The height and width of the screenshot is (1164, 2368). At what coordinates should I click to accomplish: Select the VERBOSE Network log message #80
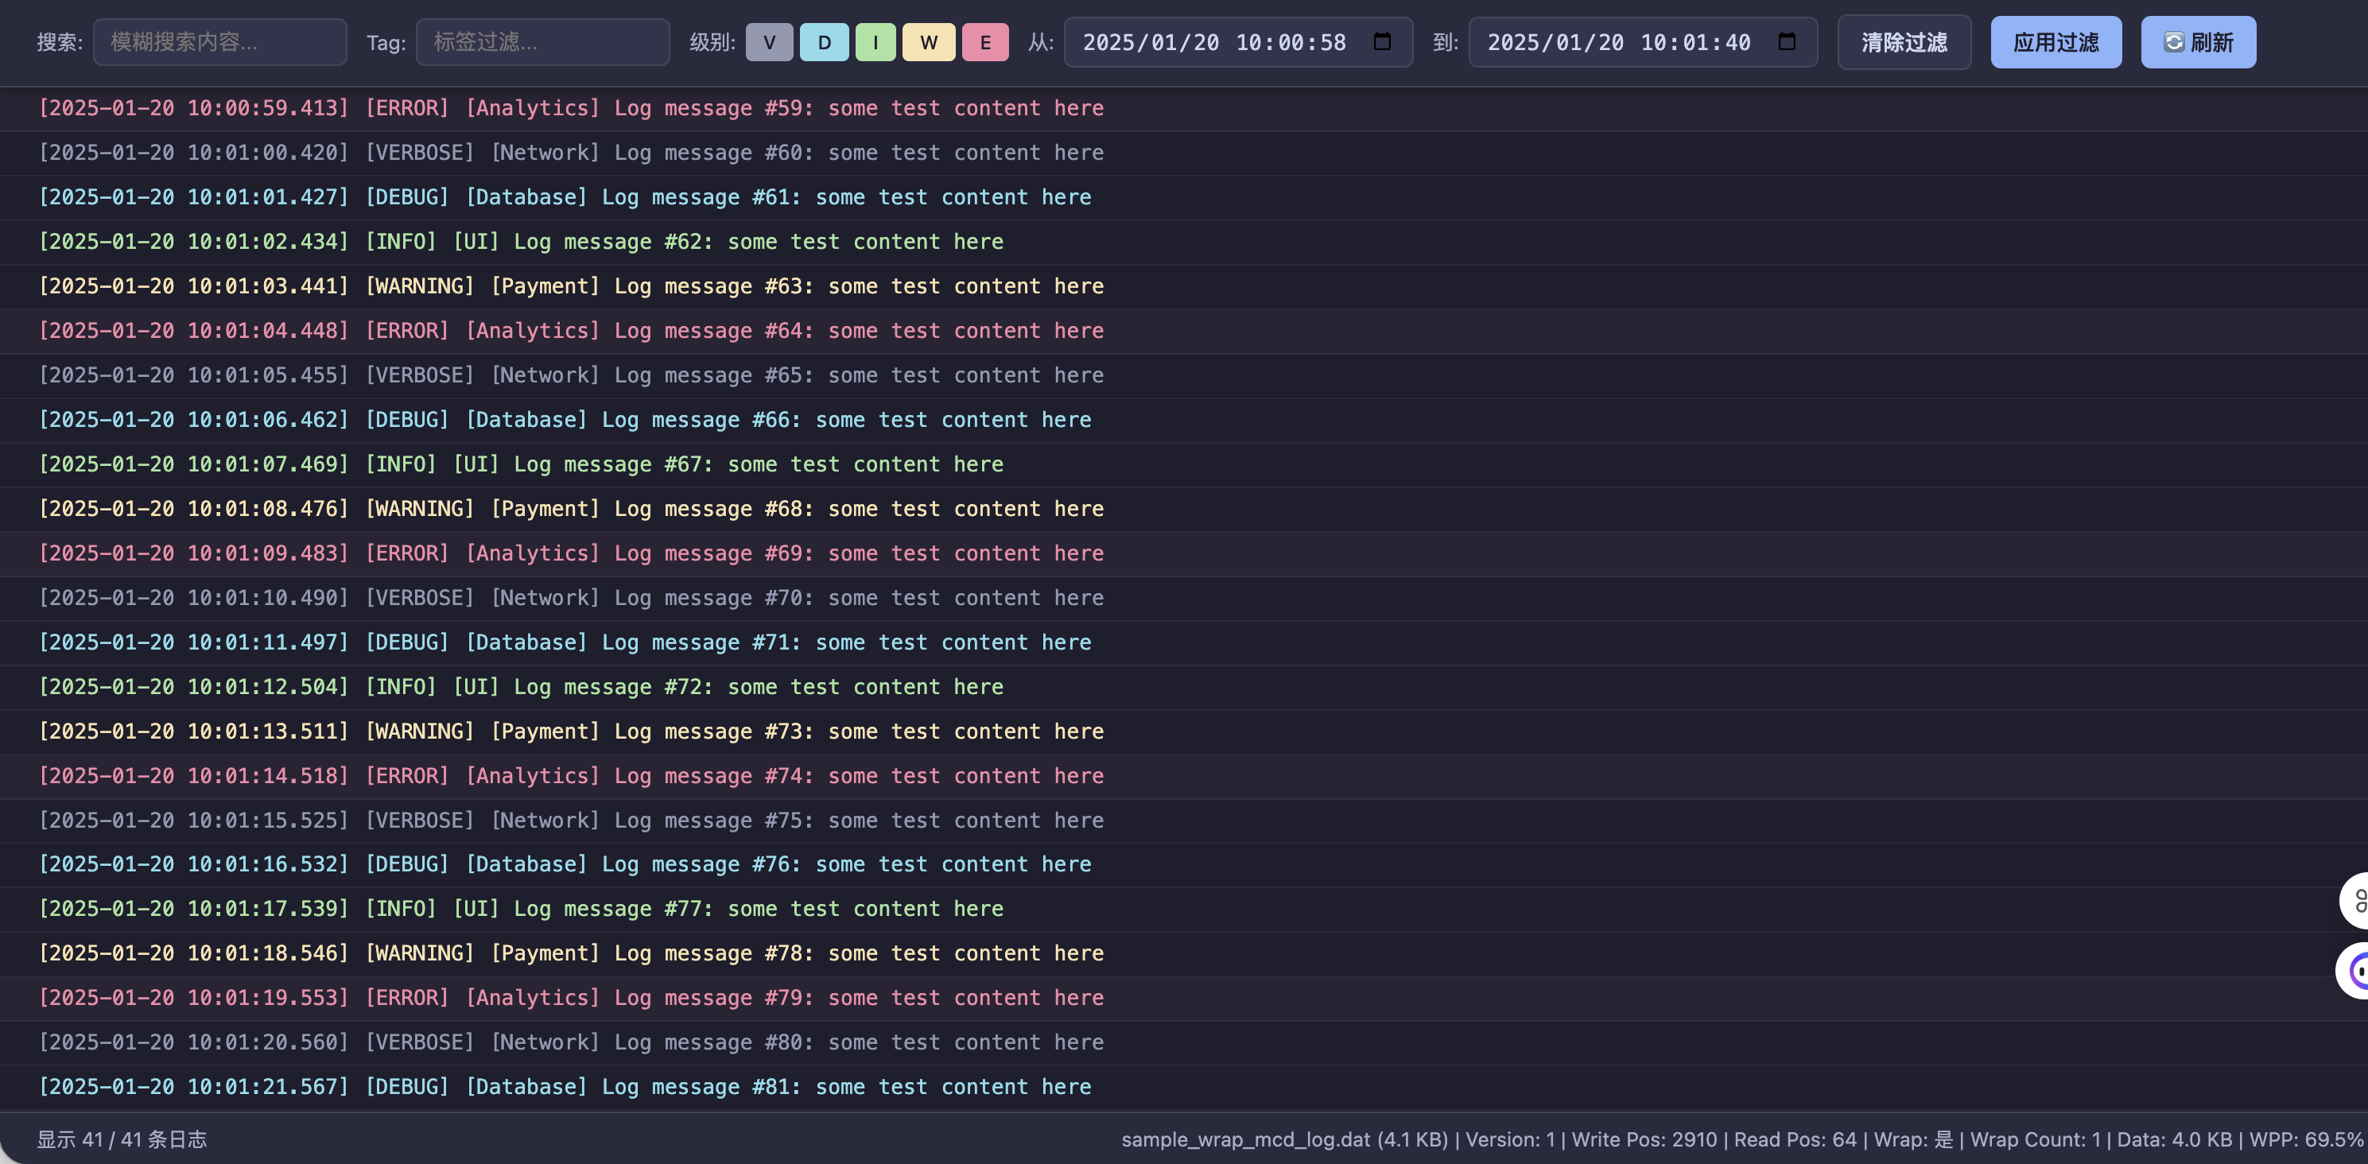click(x=1184, y=1044)
